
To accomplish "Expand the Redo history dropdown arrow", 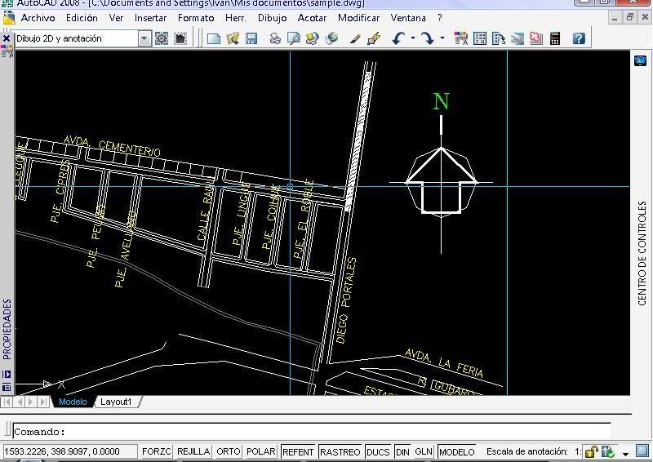I will pos(442,38).
